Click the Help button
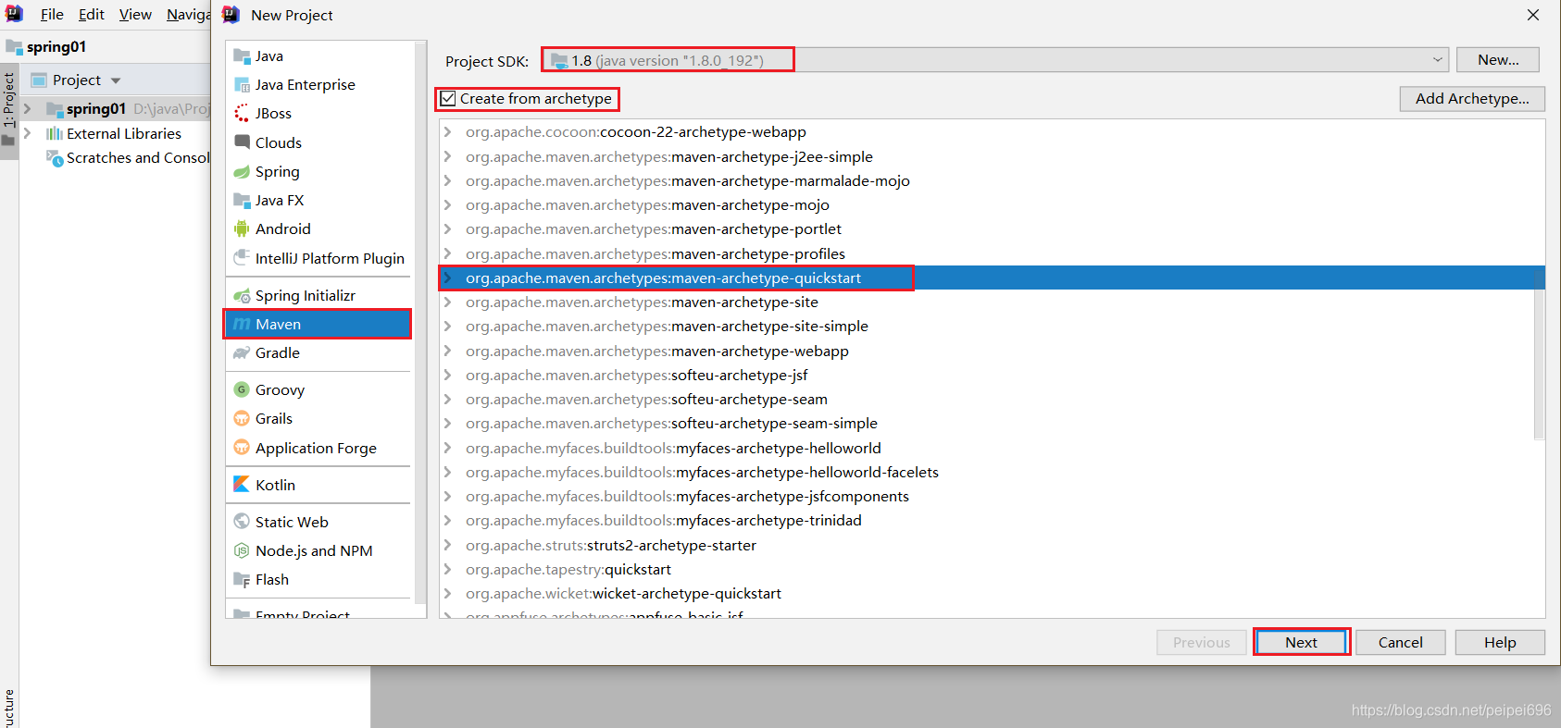This screenshot has height=728, width=1561. click(1500, 642)
